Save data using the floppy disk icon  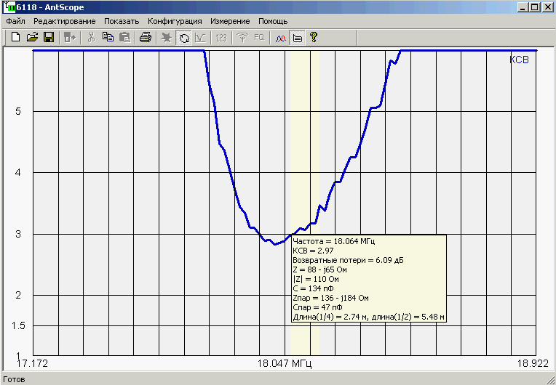(49, 38)
